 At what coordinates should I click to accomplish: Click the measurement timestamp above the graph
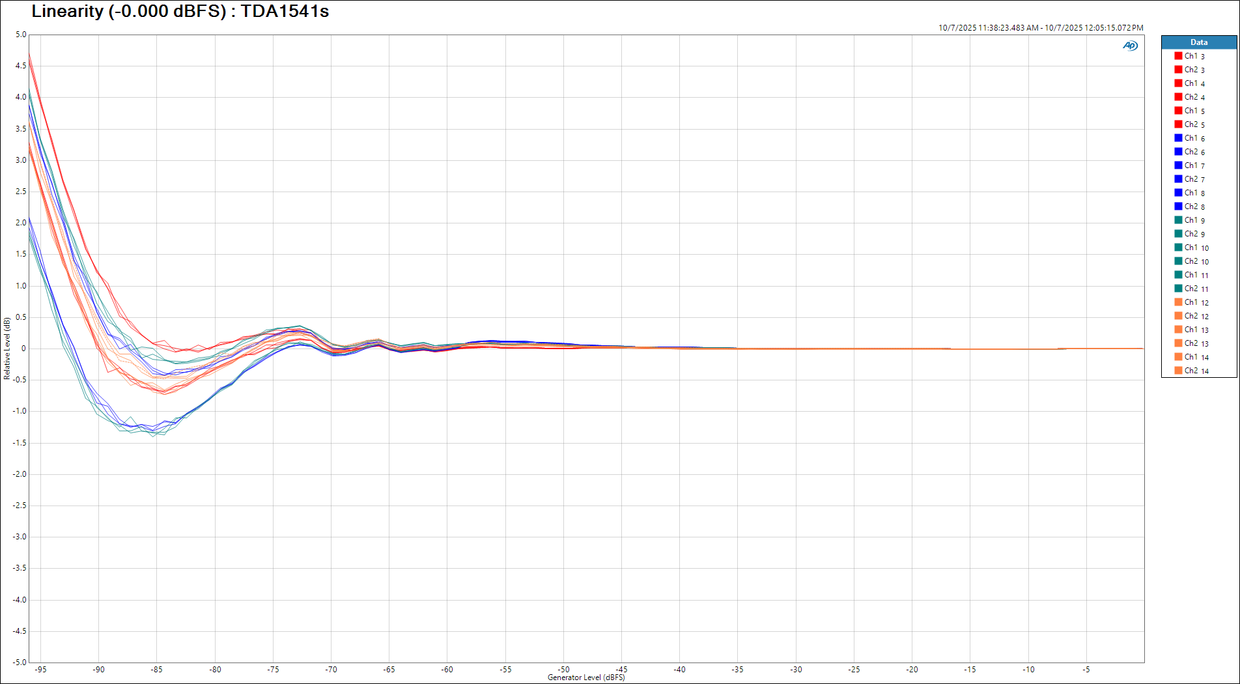click(x=1040, y=28)
